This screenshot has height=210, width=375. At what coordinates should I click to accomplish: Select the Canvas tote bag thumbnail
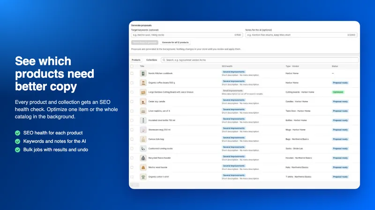click(143, 139)
